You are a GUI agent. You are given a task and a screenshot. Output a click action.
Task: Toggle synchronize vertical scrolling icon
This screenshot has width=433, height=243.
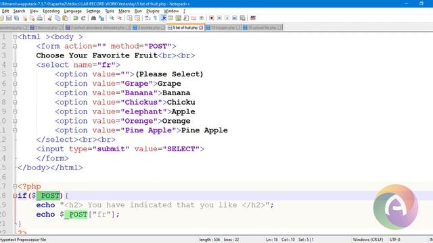coord(129,18)
